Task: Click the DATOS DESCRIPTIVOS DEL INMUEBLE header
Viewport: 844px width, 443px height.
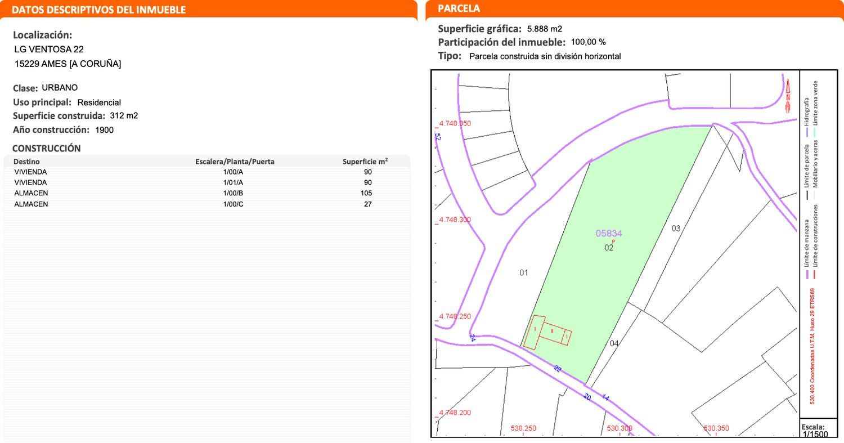Action: tap(98, 10)
